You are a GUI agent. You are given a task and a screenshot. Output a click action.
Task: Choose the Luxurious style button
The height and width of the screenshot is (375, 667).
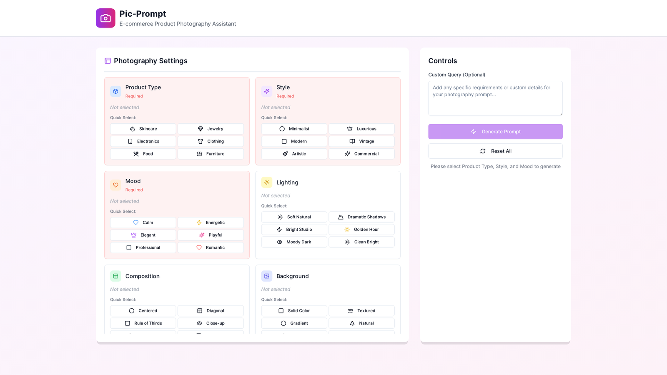pos(361,129)
